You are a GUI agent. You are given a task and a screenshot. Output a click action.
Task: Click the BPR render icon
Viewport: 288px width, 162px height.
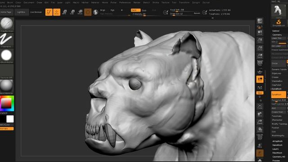coord(260,21)
